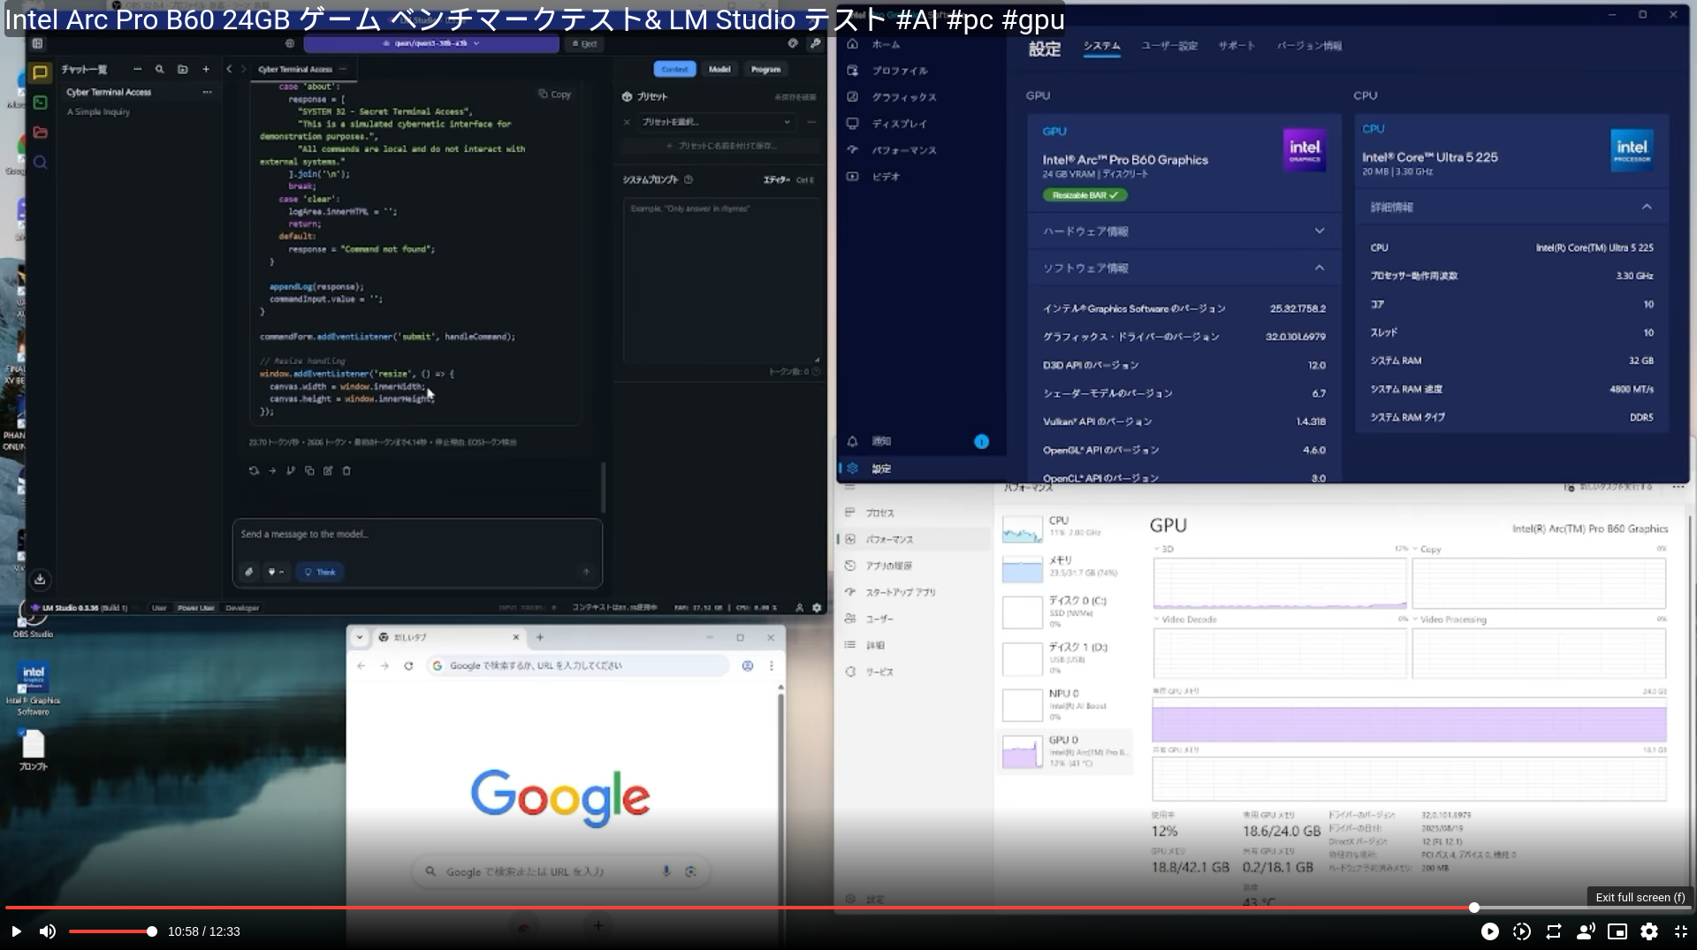The width and height of the screenshot is (1697, 950).
Task: Select Developer mode in LM Studio footer
Action: tap(242, 608)
